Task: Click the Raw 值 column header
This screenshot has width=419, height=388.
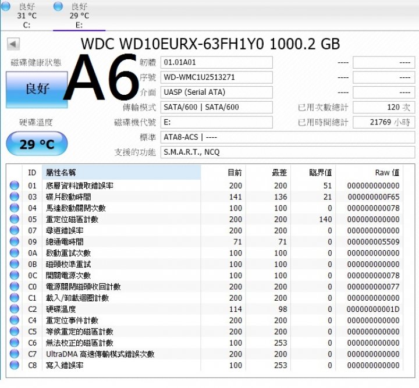Action: point(370,173)
